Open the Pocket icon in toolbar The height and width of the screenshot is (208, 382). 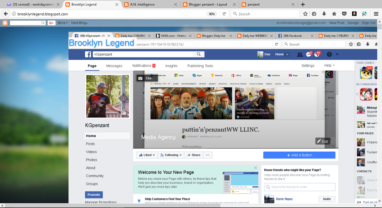(x=344, y=14)
